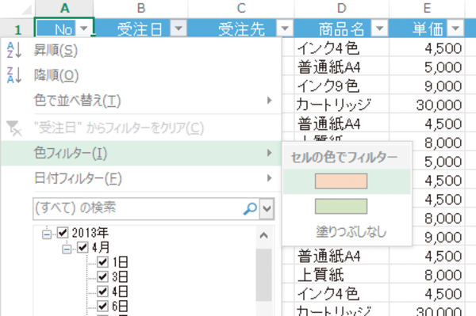Open the 受注日 column filter dropdown
Image resolution: width=476 pixels, height=316 pixels.
tap(178, 29)
